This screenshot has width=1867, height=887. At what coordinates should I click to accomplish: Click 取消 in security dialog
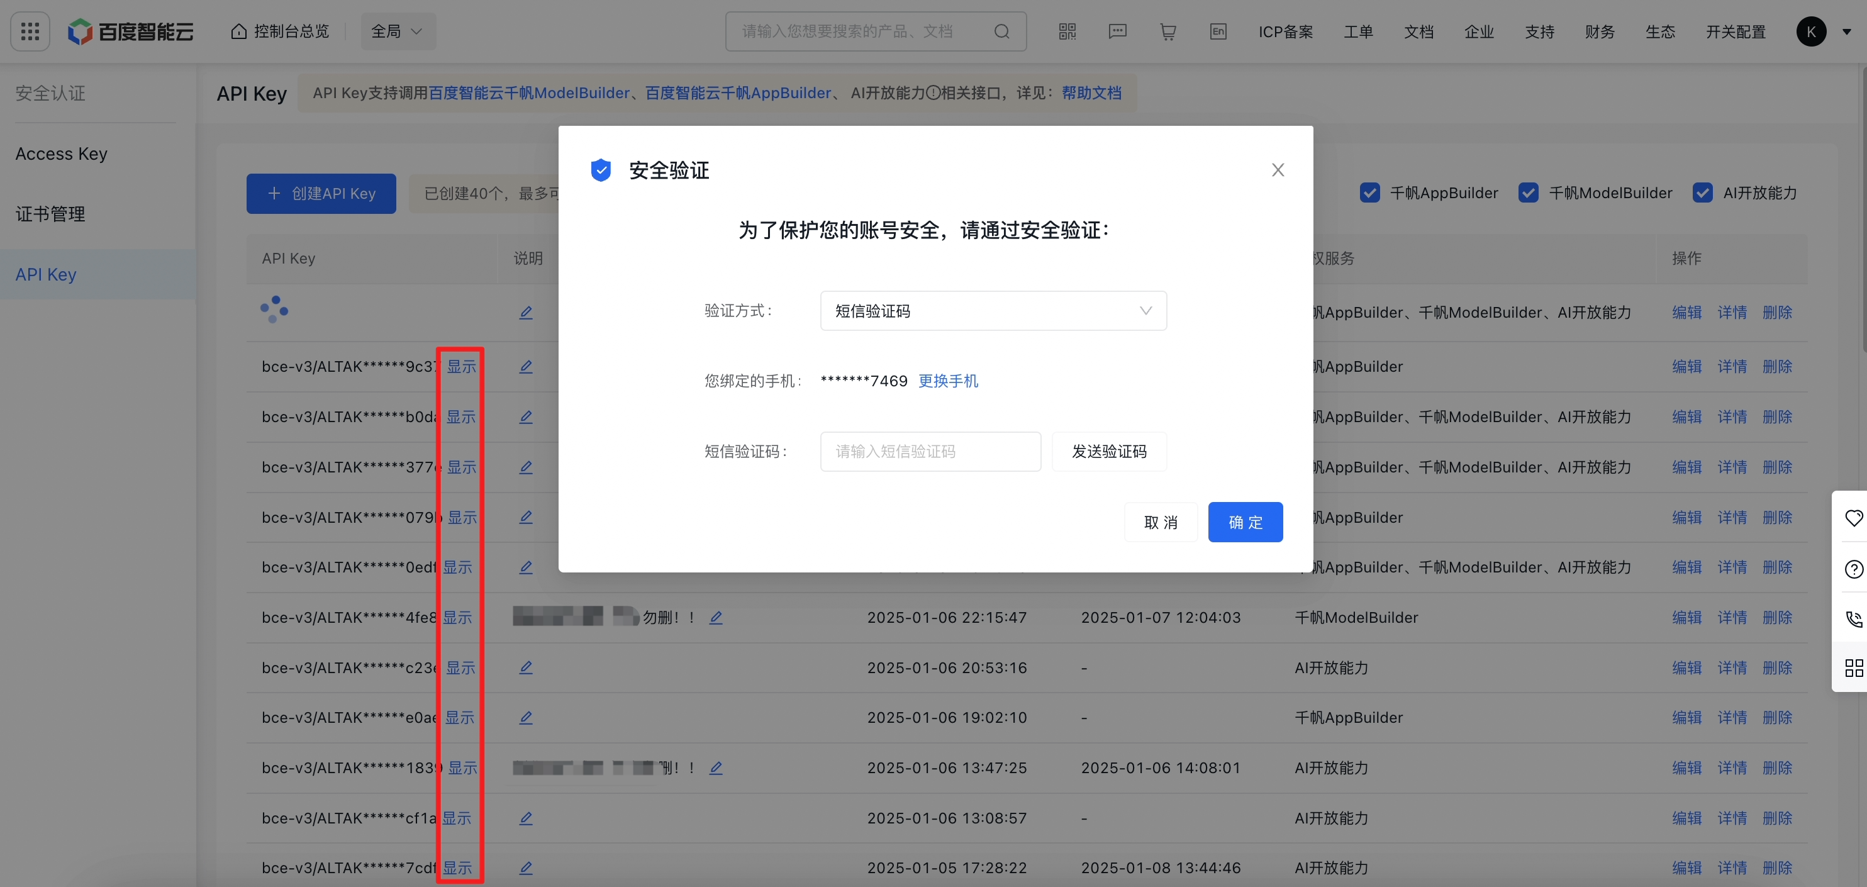tap(1161, 522)
